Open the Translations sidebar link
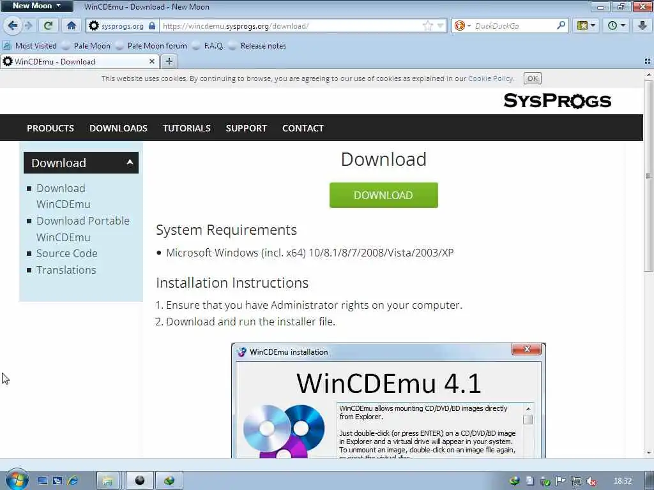Image resolution: width=654 pixels, height=490 pixels. (x=66, y=270)
